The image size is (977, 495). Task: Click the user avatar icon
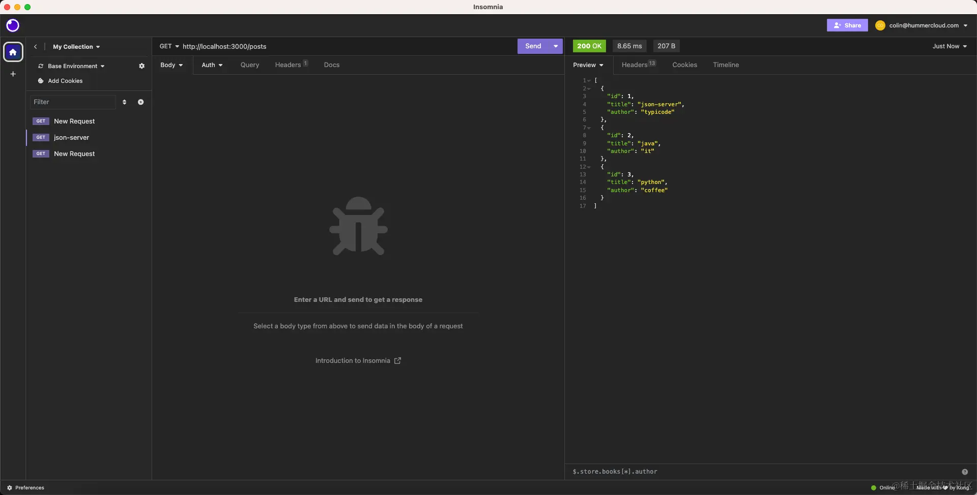pos(880,25)
